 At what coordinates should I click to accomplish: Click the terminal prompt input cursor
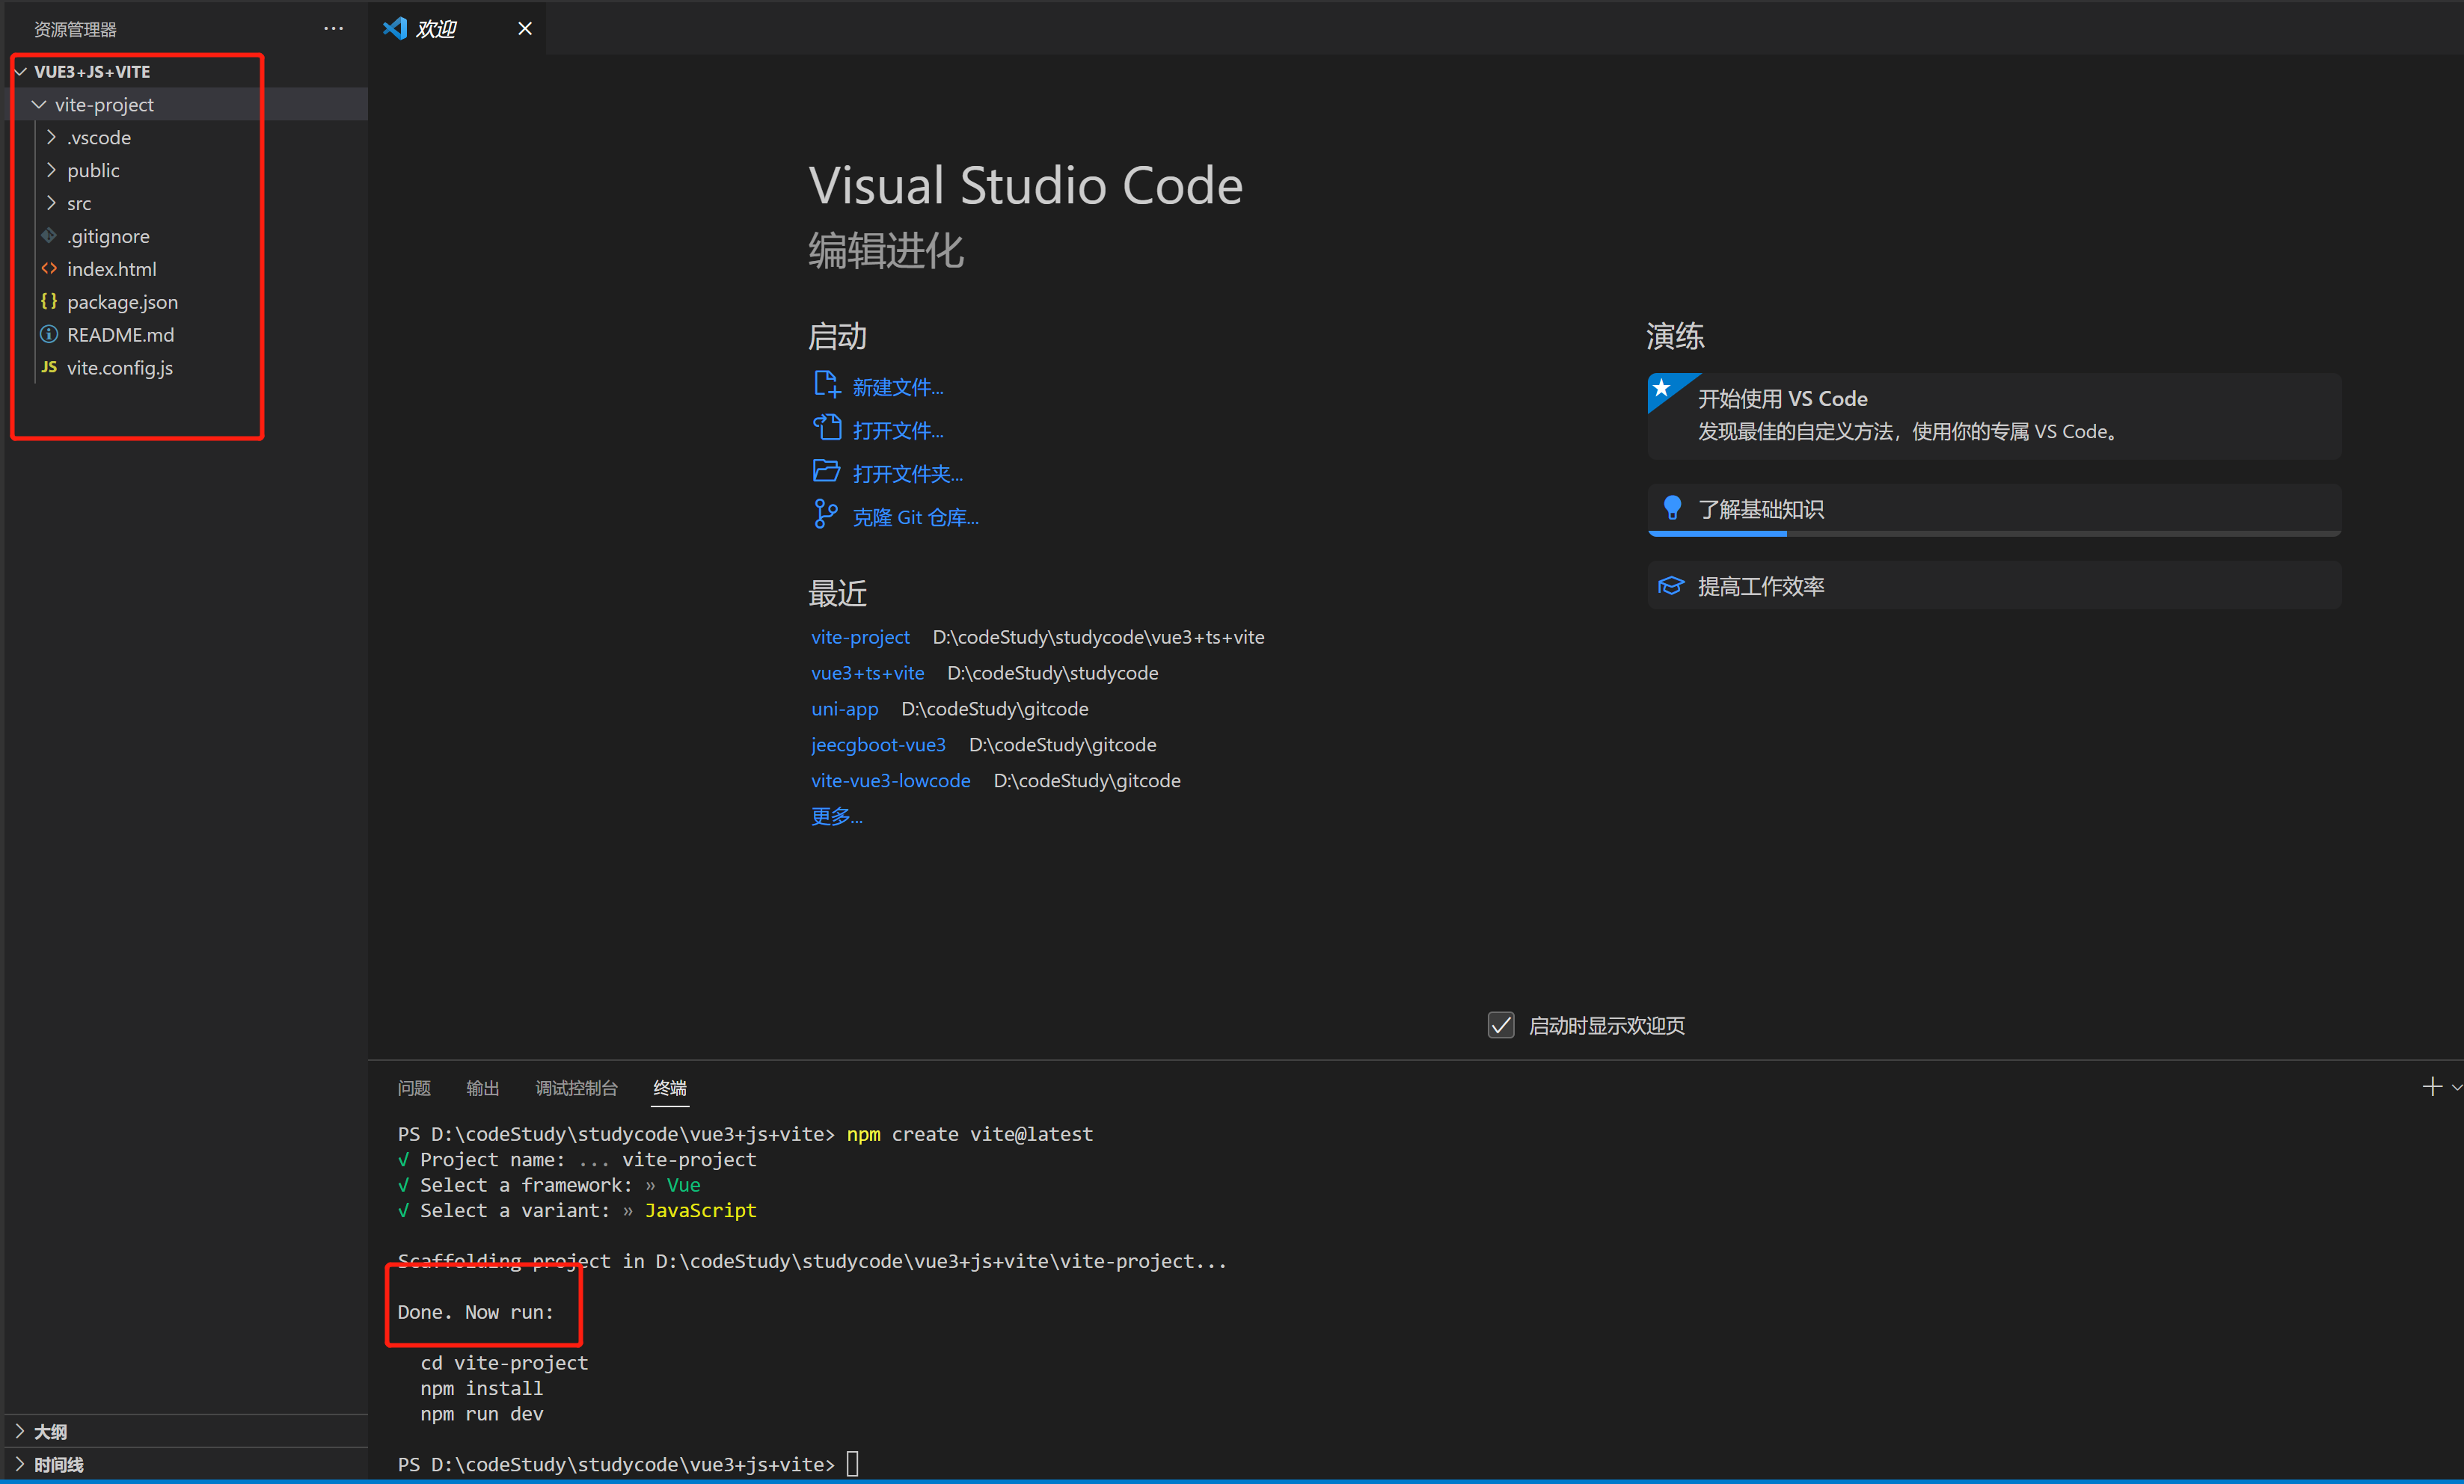pyautogui.click(x=853, y=1464)
